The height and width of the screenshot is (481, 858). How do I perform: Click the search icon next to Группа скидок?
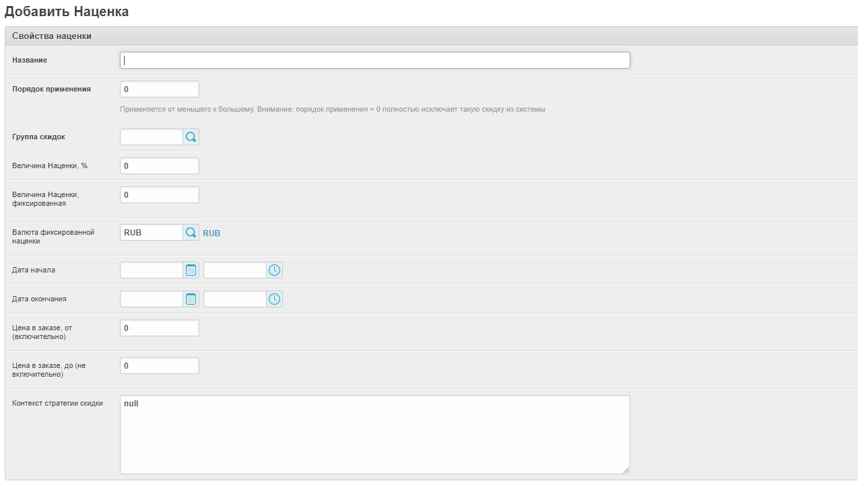tap(191, 137)
